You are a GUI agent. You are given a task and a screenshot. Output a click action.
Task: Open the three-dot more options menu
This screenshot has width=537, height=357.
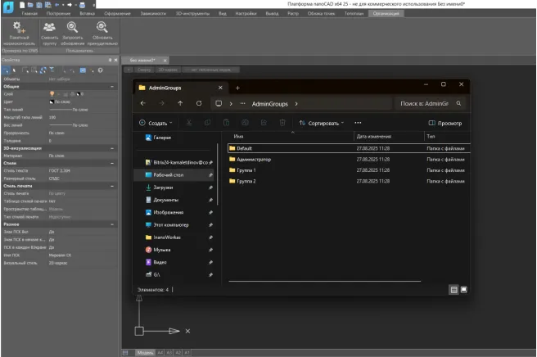click(358, 123)
